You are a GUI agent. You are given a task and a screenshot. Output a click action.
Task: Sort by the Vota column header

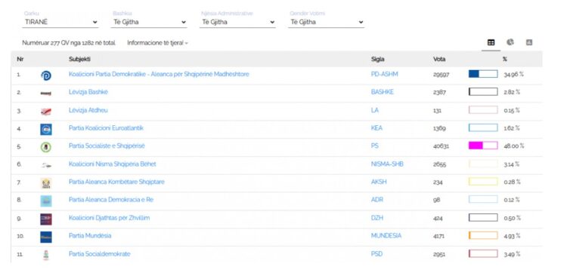439,59
